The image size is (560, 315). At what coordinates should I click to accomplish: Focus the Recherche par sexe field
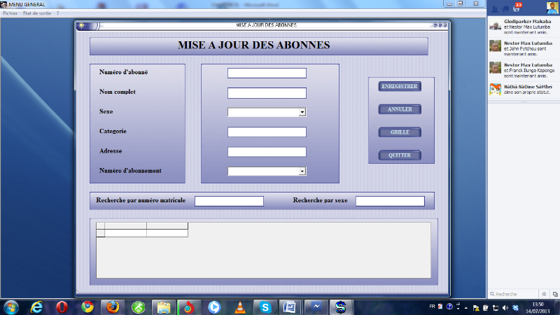point(390,201)
